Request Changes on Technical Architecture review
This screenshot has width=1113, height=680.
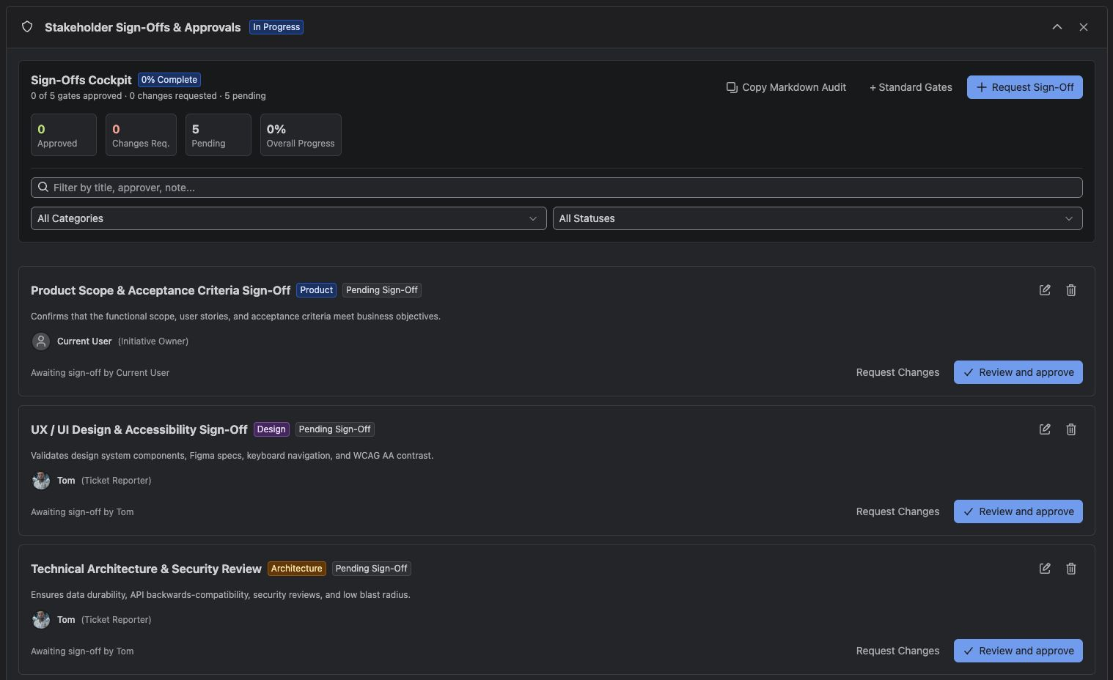897,651
